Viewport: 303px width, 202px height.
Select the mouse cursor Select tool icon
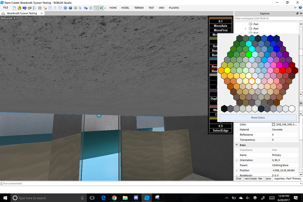coord(80,8)
